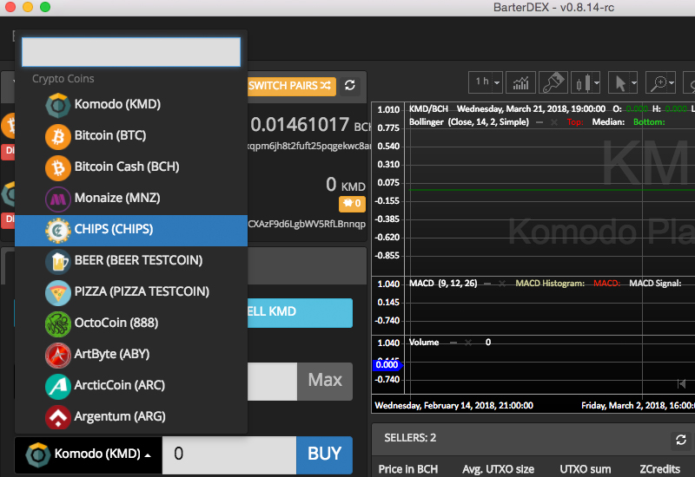Focus the coin search input field
695x477 pixels.
point(131,52)
